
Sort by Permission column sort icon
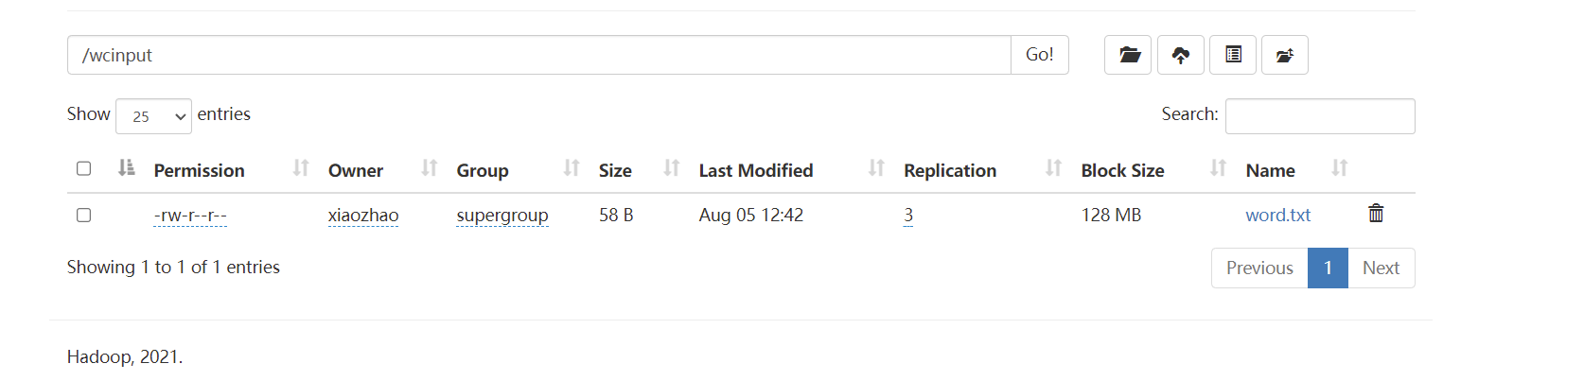pos(301,168)
